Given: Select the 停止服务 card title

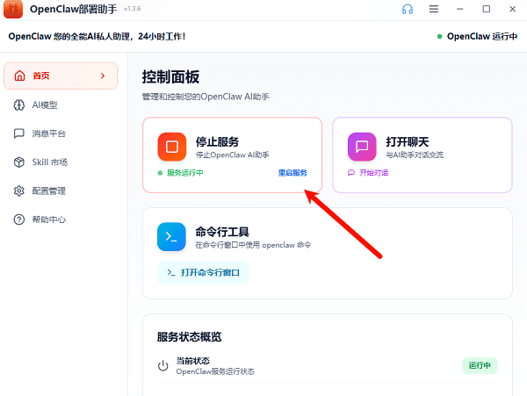Looking at the screenshot, I should tap(217, 141).
